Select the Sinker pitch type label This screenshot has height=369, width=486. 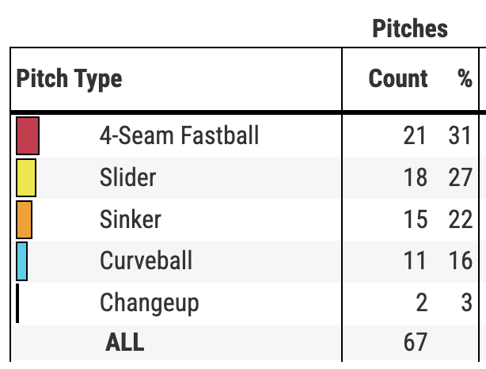point(132,219)
